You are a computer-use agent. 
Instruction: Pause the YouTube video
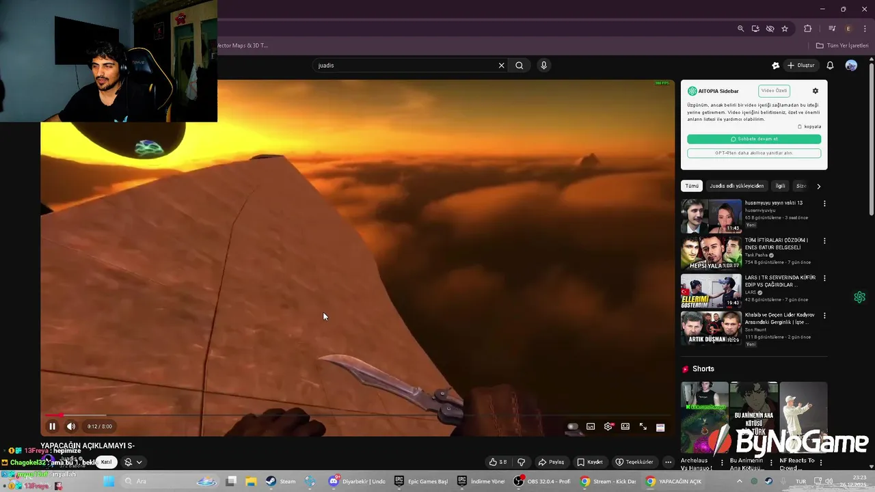point(52,426)
